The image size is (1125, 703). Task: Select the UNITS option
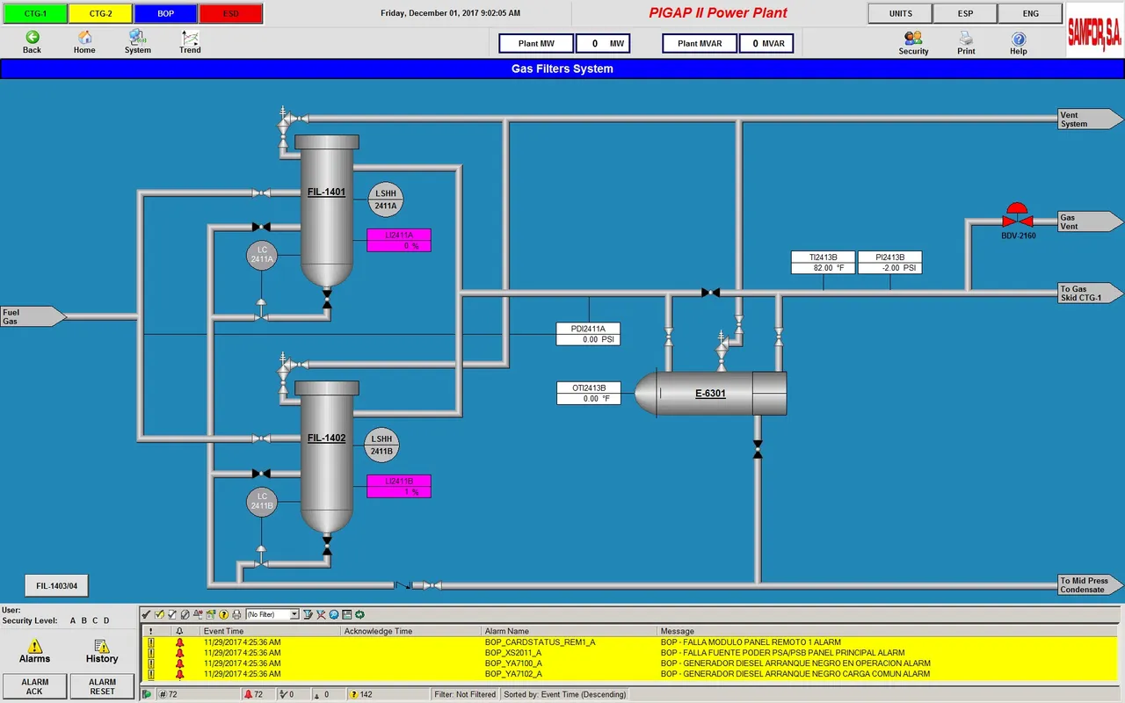point(900,13)
